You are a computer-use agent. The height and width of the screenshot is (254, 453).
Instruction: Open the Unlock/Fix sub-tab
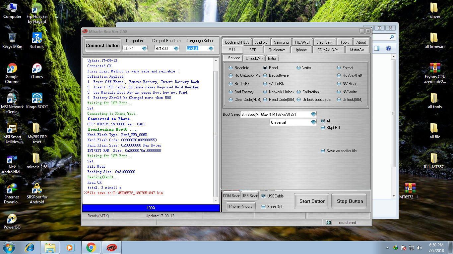coord(254,58)
